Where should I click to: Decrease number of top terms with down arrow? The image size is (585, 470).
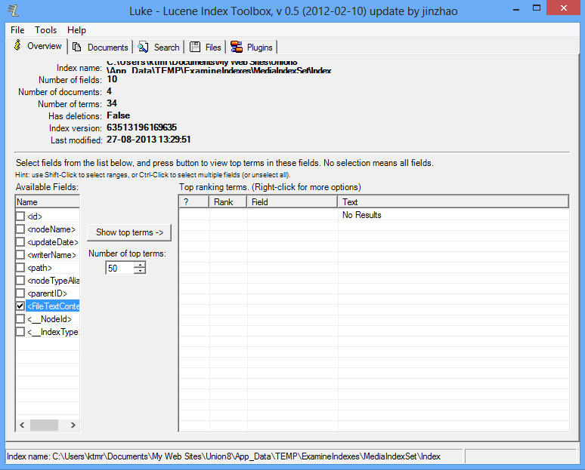coord(140,271)
